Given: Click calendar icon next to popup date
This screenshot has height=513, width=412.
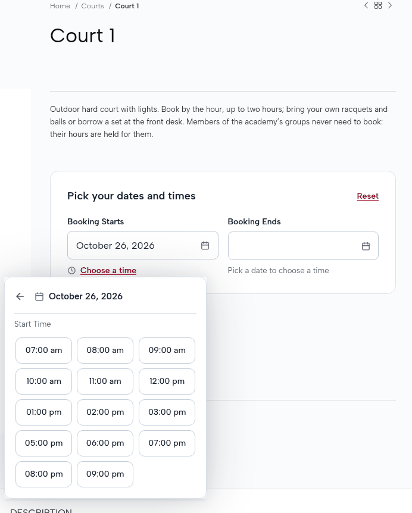Looking at the screenshot, I should pyautogui.click(x=39, y=296).
